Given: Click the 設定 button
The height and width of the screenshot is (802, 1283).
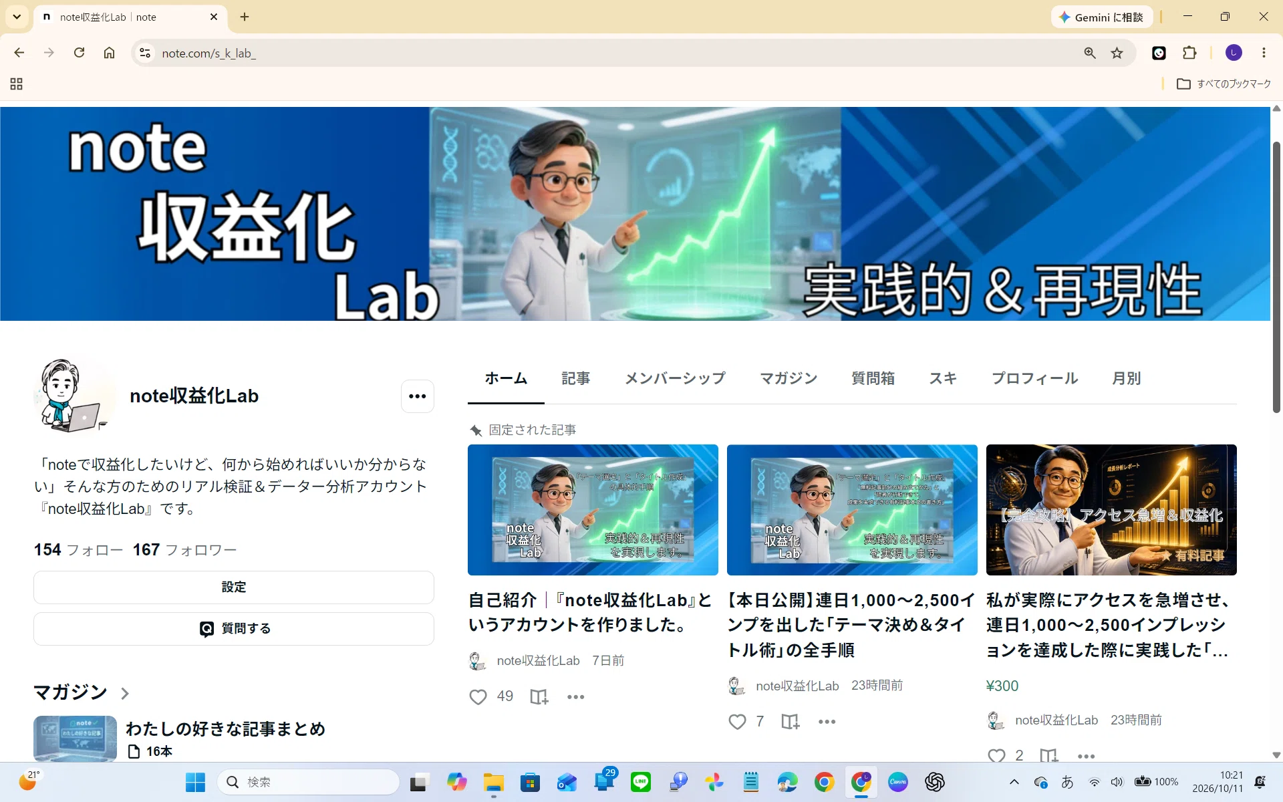Looking at the screenshot, I should click(234, 587).
